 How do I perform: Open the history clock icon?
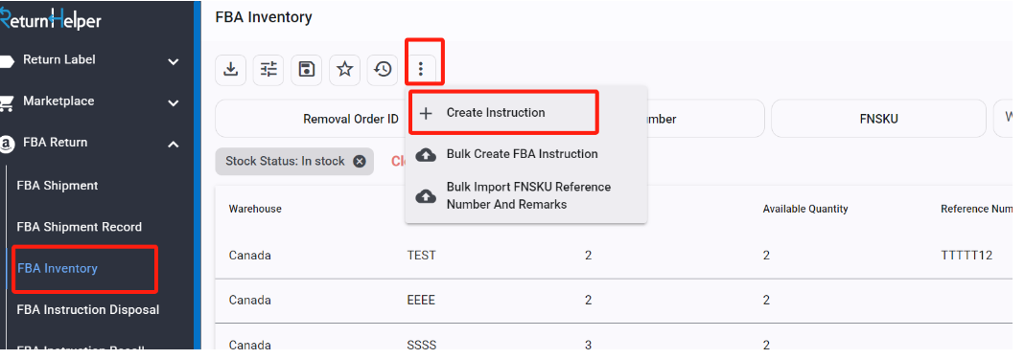(383, 69)
